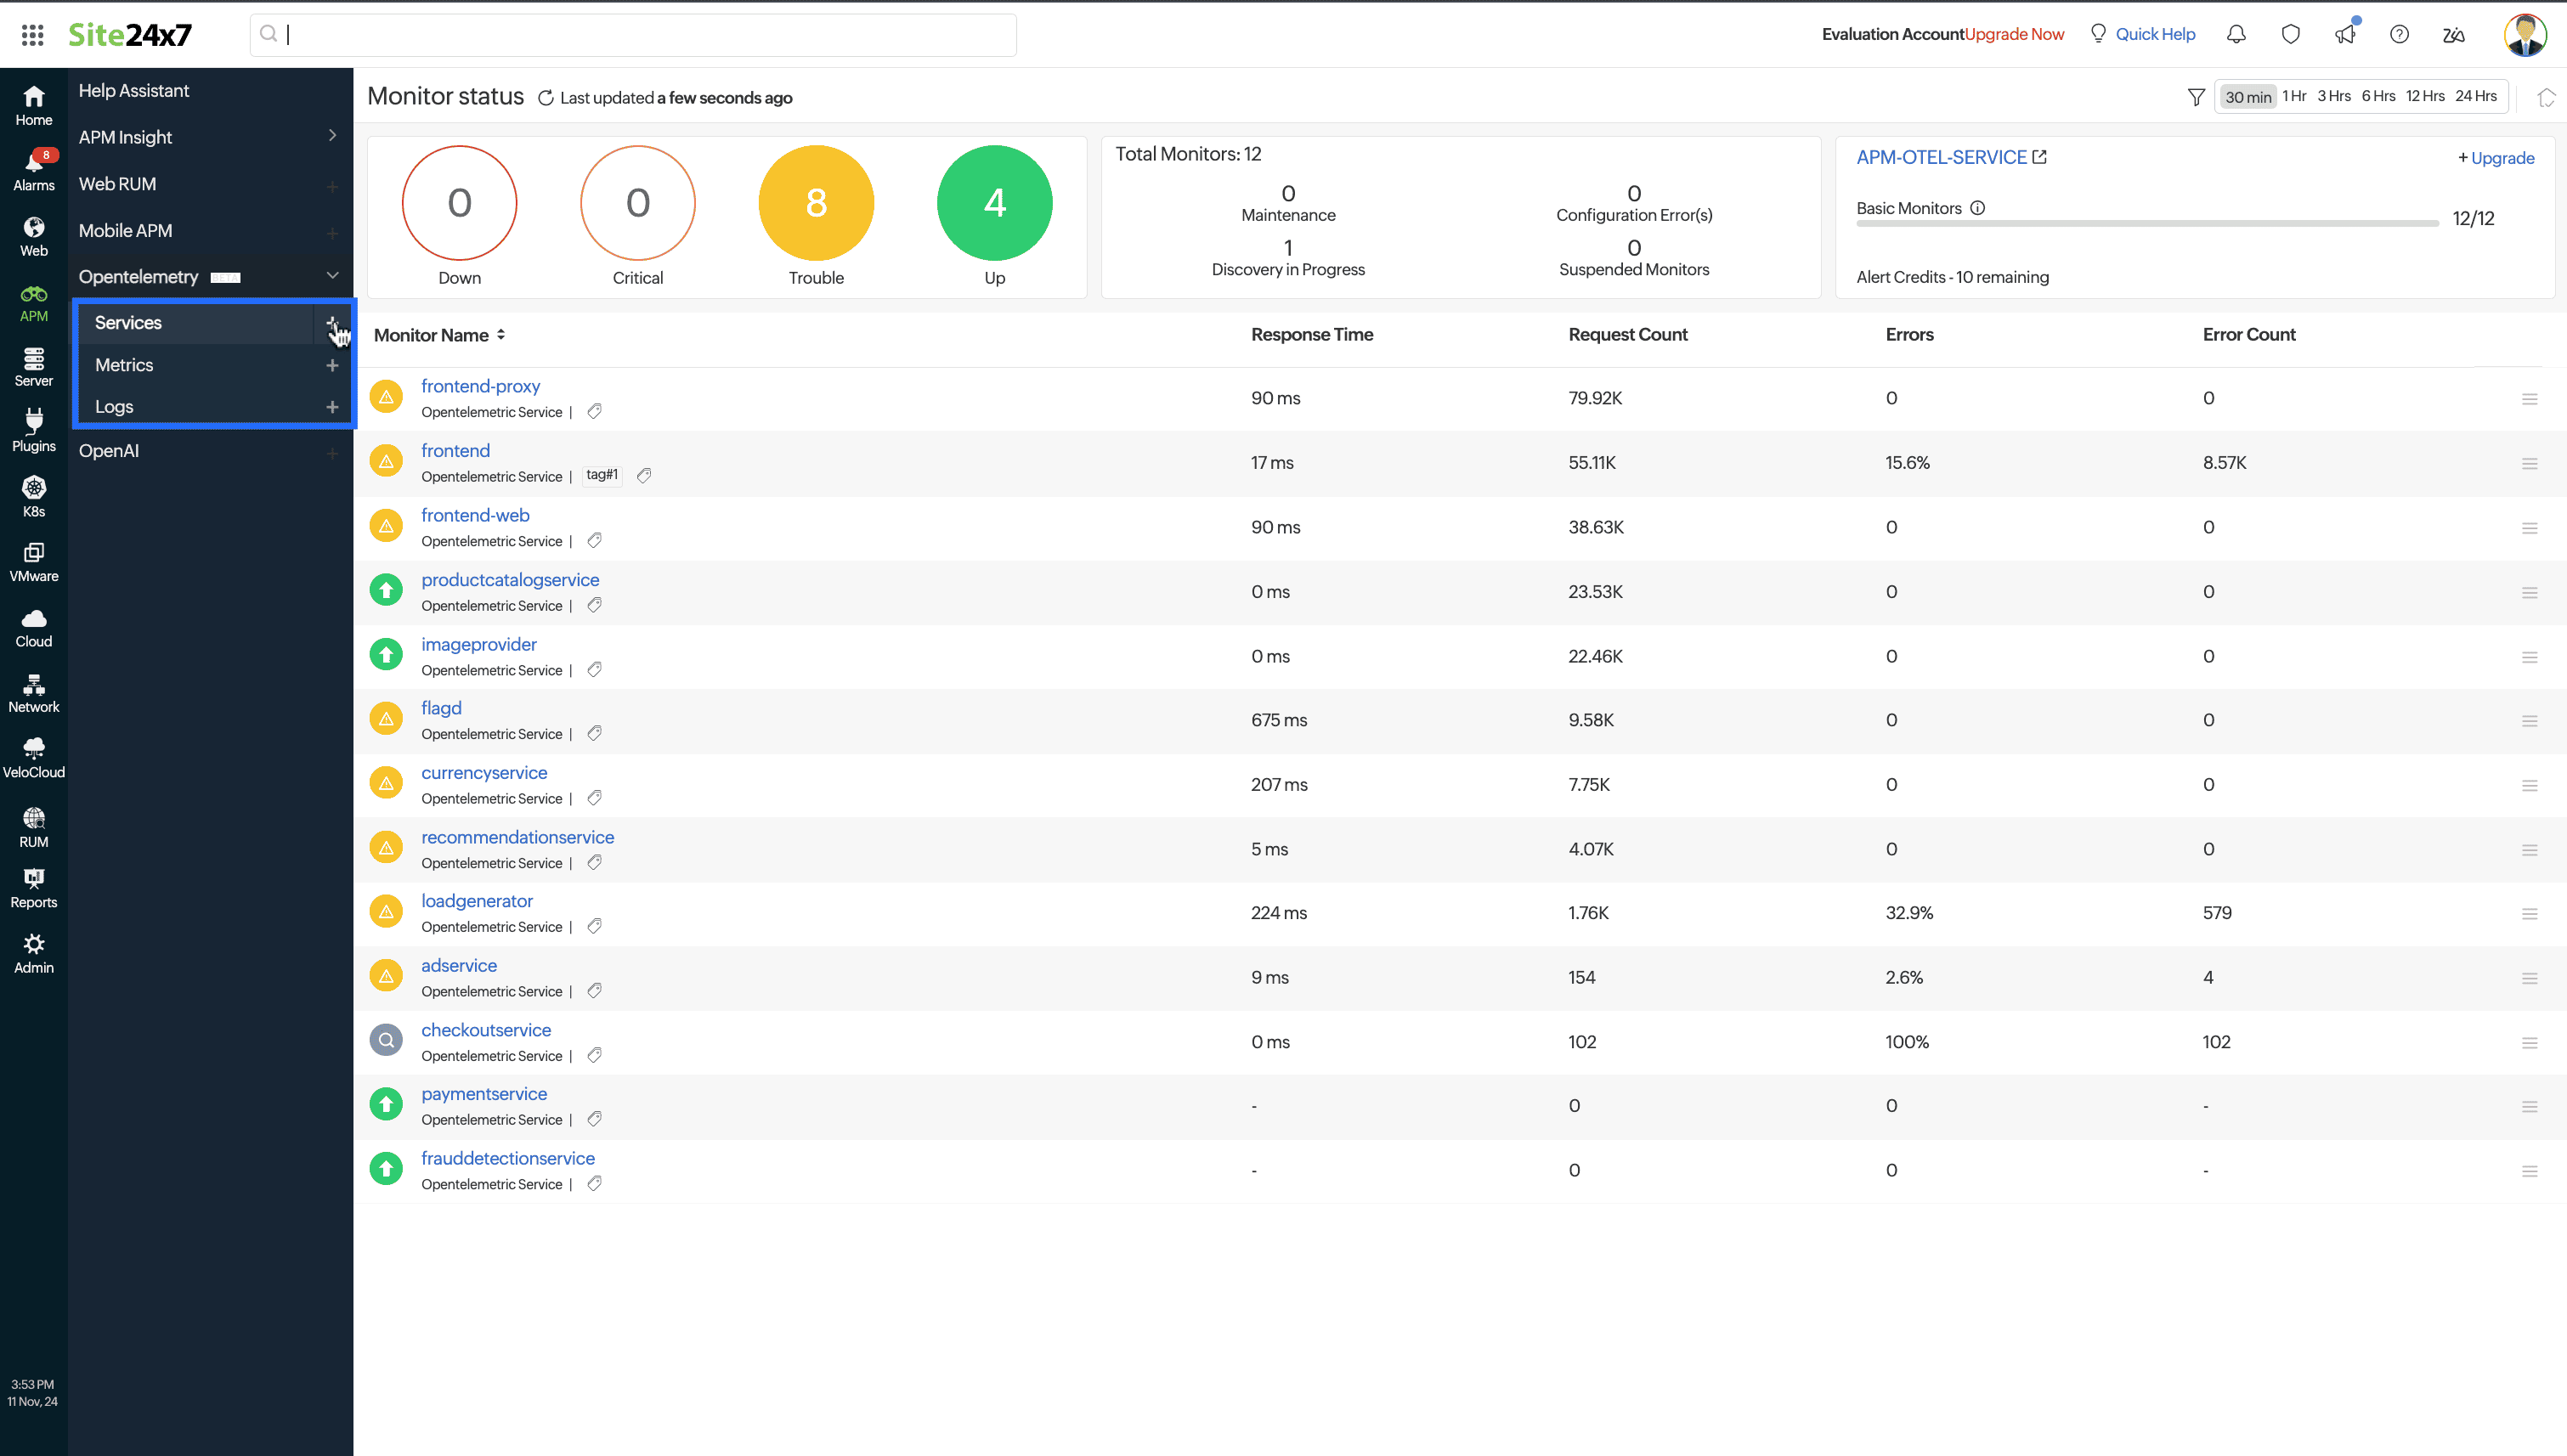Select the 6 Hrs time range option
Image resolution: width=2567 pixels, height=1456 pixels.
pos(2379,95)
